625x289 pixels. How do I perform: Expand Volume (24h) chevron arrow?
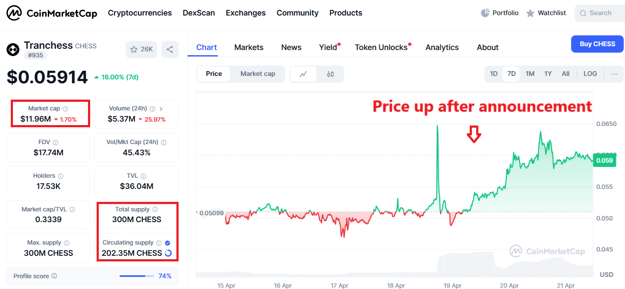tap(161, 109)
